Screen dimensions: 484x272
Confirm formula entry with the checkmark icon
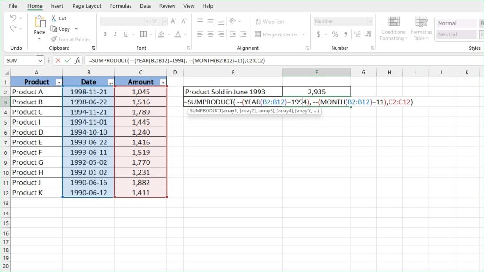click(67, 60)
